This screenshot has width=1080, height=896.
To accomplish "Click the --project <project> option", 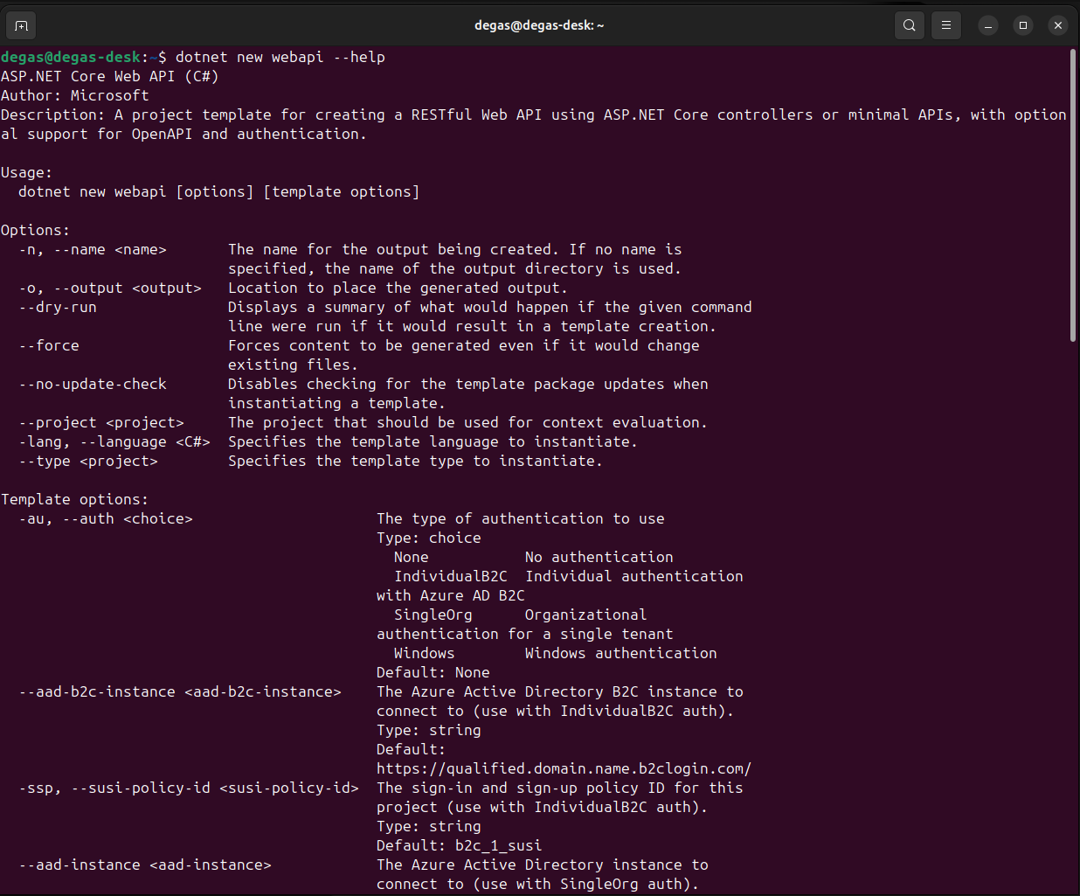I will [101, 422].
